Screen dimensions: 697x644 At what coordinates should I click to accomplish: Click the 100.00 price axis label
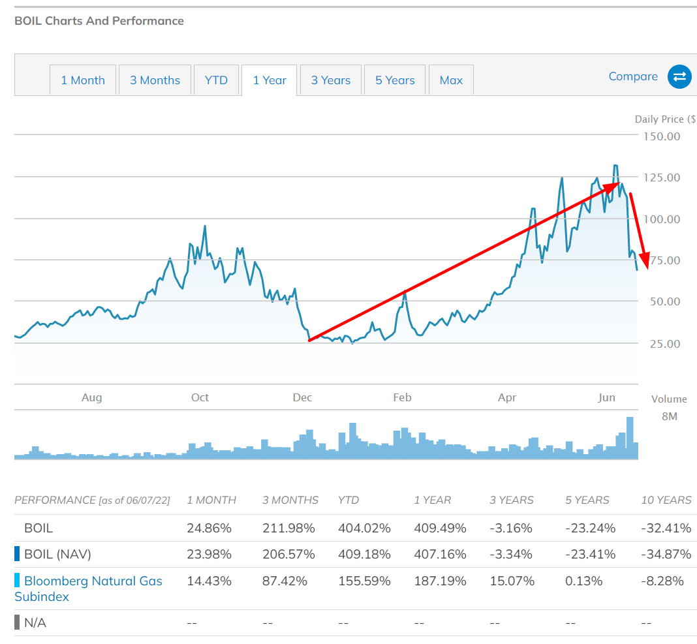[x=662, y=219]
